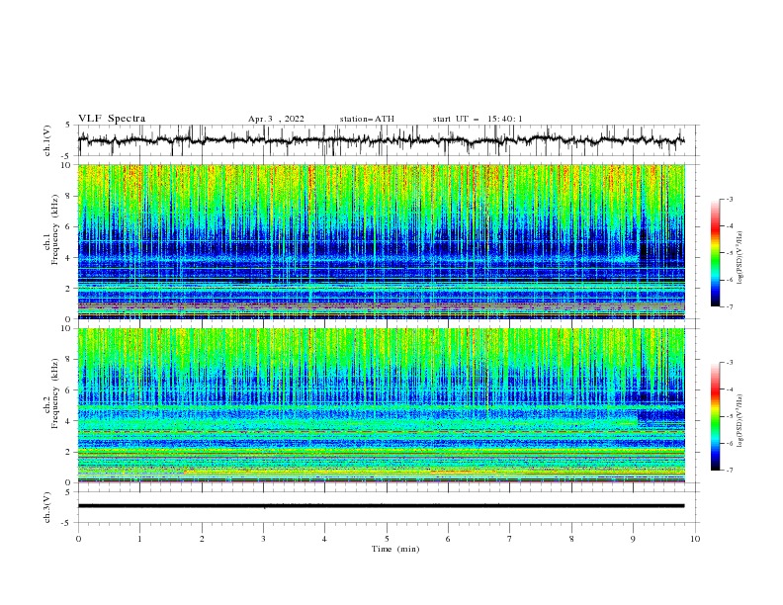
Task: Click the "-7" tick on ch.2 colorbar
Action: coord(729,470)
